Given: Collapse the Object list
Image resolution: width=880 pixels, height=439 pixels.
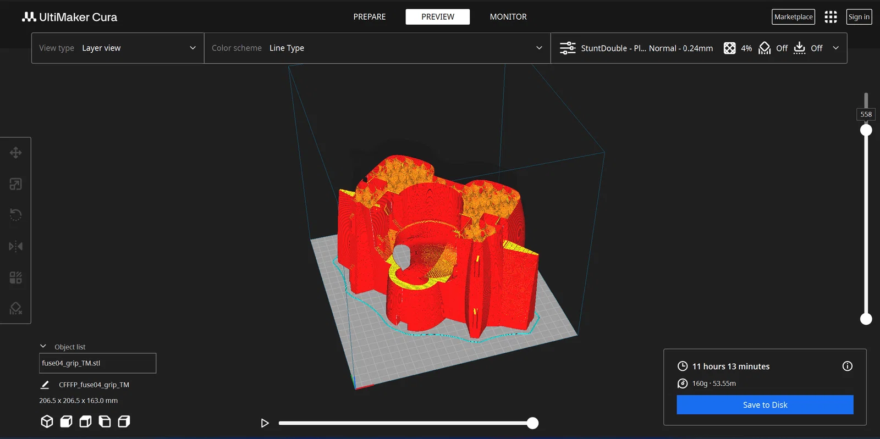Looking at the screenshot, I should (43, 346).
